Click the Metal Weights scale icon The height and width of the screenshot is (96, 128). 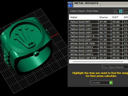click(70, 4)
